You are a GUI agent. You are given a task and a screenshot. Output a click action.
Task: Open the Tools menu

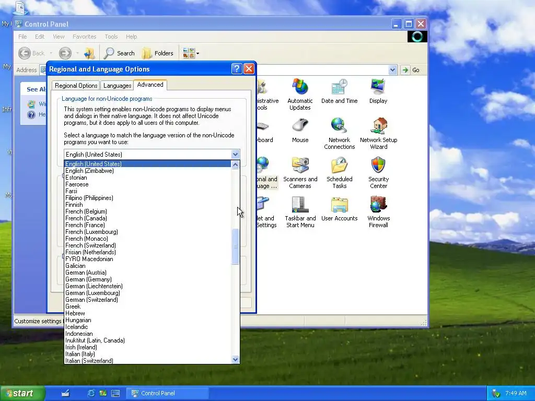(x=111, y=37)
